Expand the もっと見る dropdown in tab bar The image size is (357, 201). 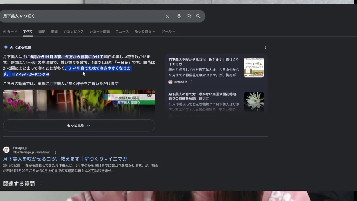pyautogui.click(x=144, y=31)
